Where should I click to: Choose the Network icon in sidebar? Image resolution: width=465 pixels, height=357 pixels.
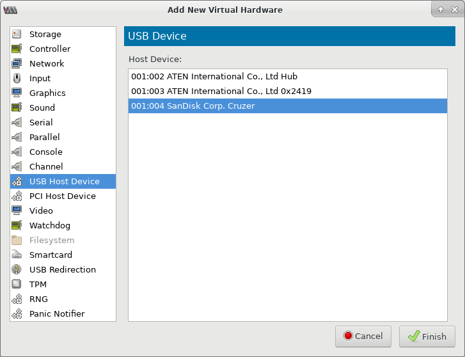pos(17,63)
